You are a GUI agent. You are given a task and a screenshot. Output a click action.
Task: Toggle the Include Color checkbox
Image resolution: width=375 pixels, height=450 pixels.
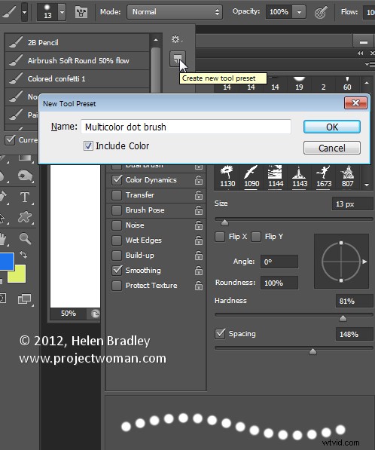[88, 145]
